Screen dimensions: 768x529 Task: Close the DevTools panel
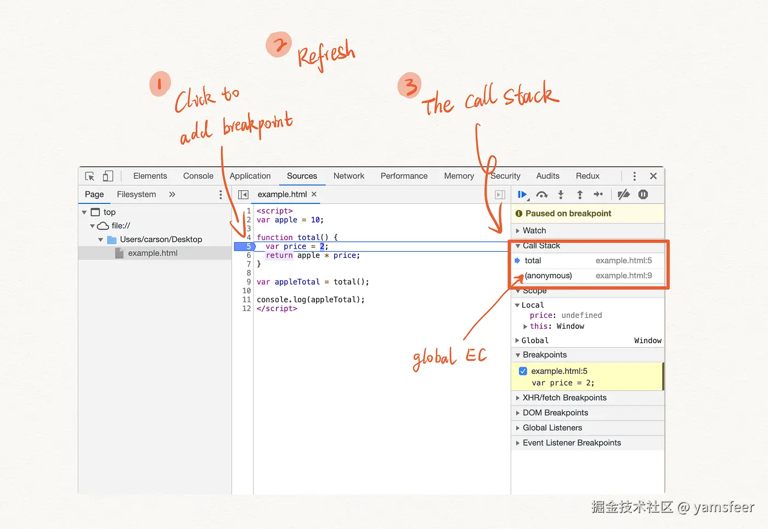pyautogui.click(x=653, y=176)
